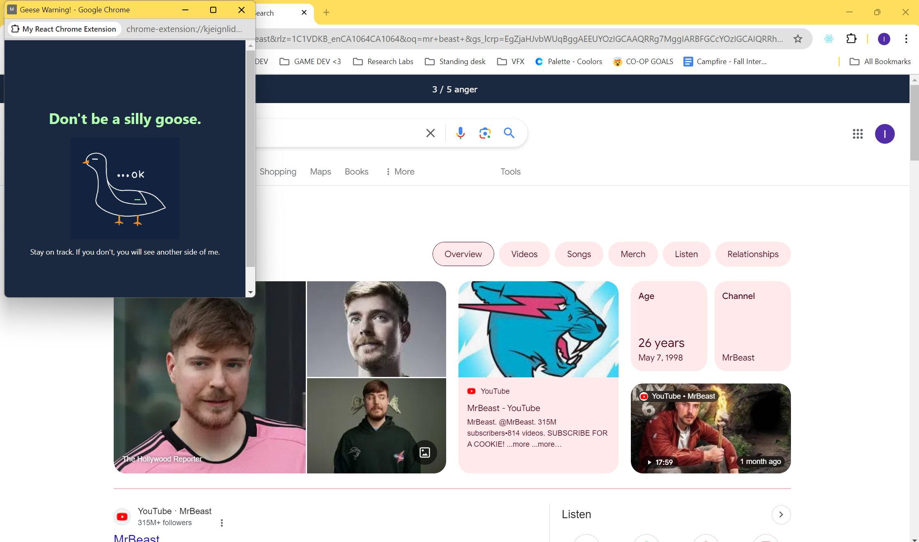The width and height of the screenshot is (919, 542).
Task: Open the Google apps grid icon
Action: (x=857, y=134)
